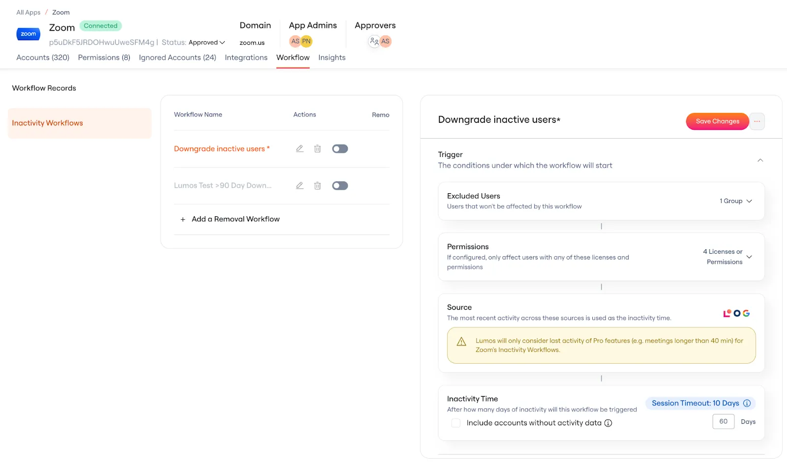Click the group approver icon
The width and height of the screenshot is (787, 465).
[x=374, y=41]
